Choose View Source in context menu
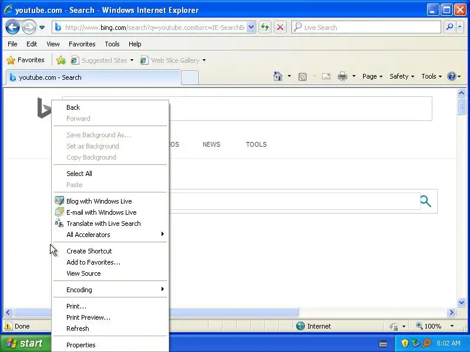This screenshot has height=352, width=470. point(110,273)
